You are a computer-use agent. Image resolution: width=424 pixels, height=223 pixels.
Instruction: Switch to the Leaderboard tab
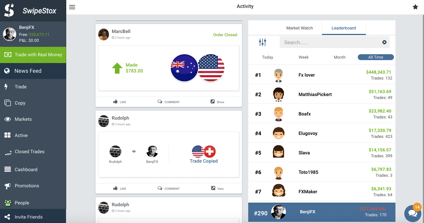[x=344, y=28]
